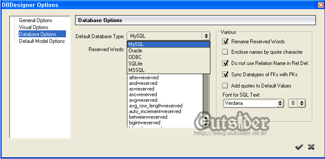
Task: Select the after=reserved entry
Action: [x=144, y=78]
